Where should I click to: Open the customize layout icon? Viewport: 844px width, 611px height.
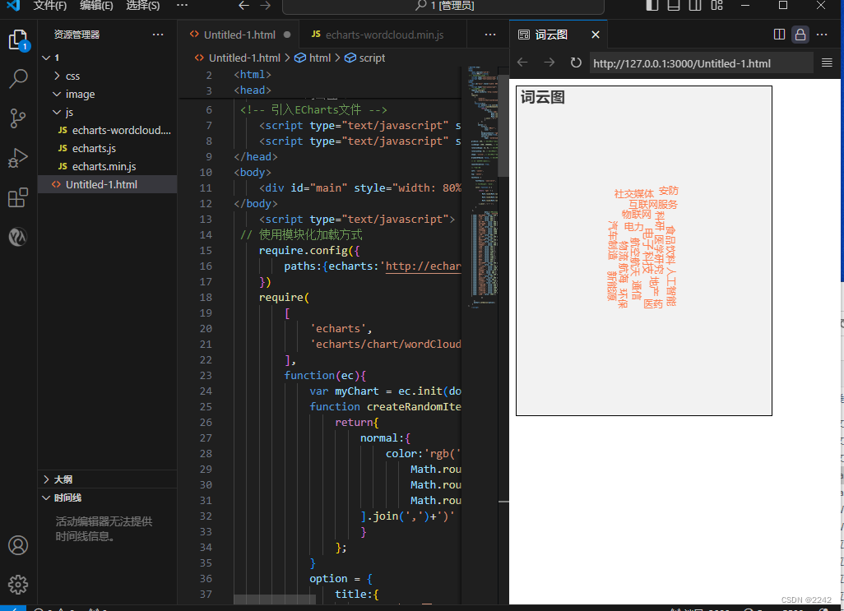716,6
